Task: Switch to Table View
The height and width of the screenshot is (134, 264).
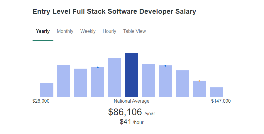Action: (x=135, y=31)
